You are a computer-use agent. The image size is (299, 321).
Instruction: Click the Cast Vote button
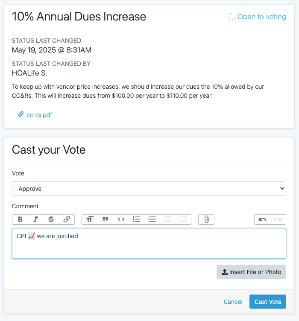tap(268, 301)
